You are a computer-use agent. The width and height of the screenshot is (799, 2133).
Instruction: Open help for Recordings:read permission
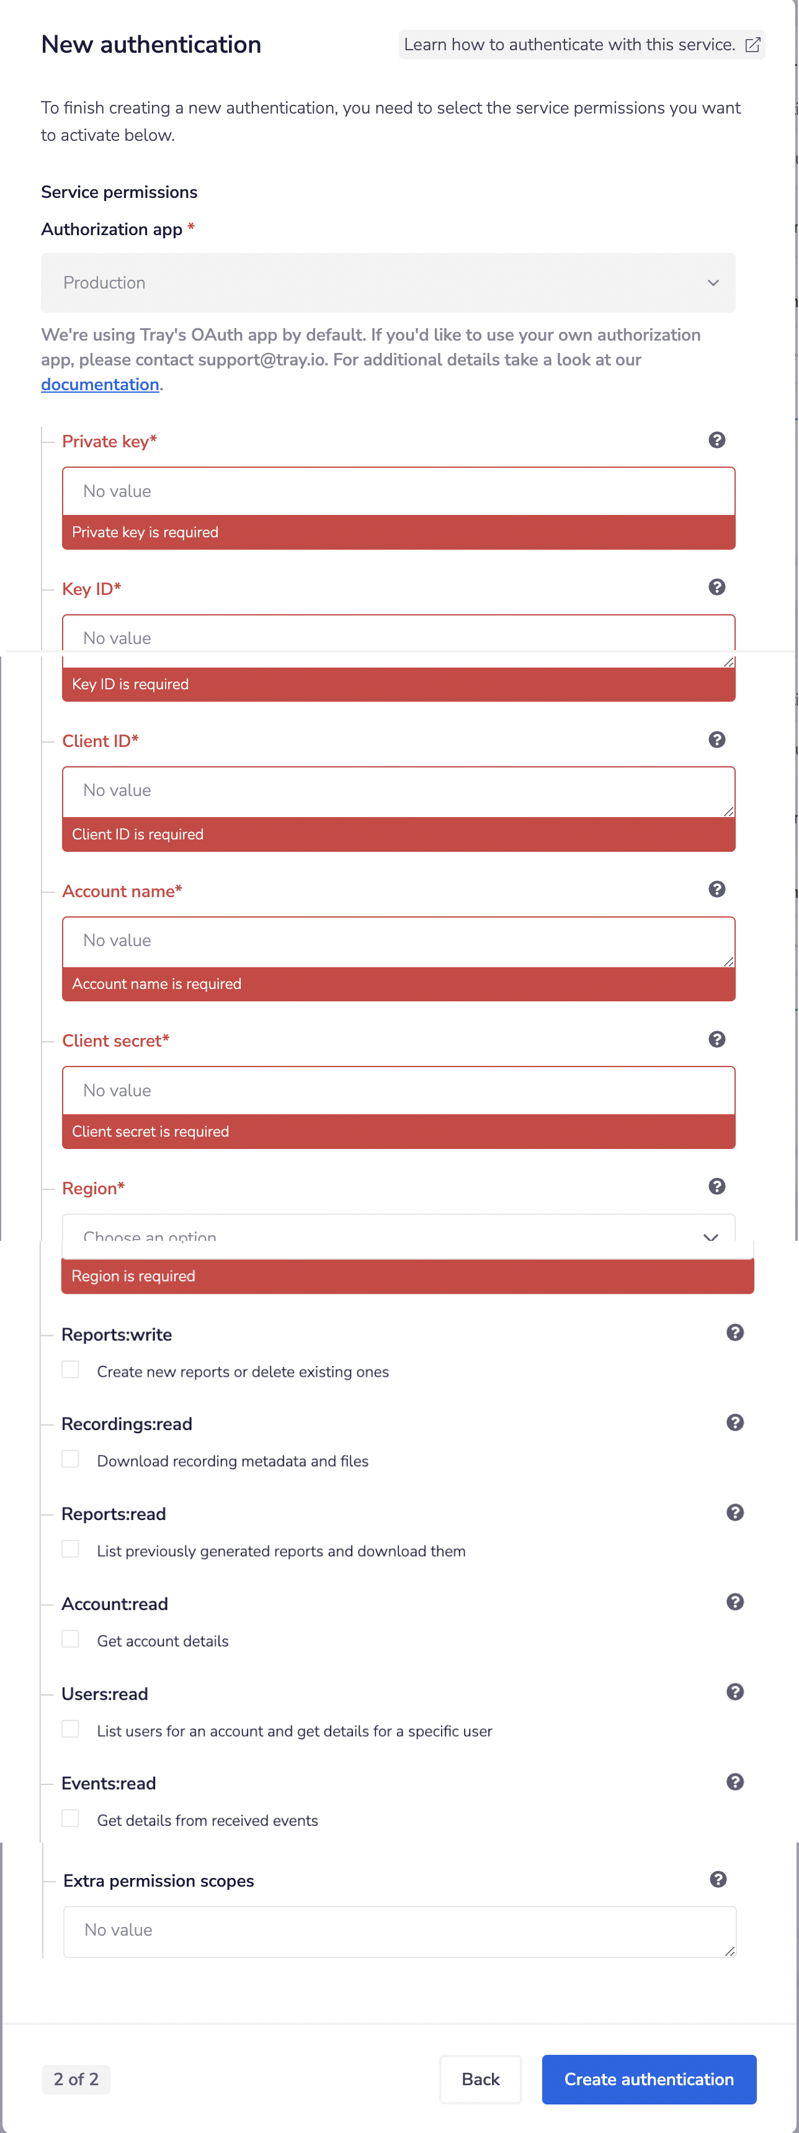click(x=735, y=1422)
